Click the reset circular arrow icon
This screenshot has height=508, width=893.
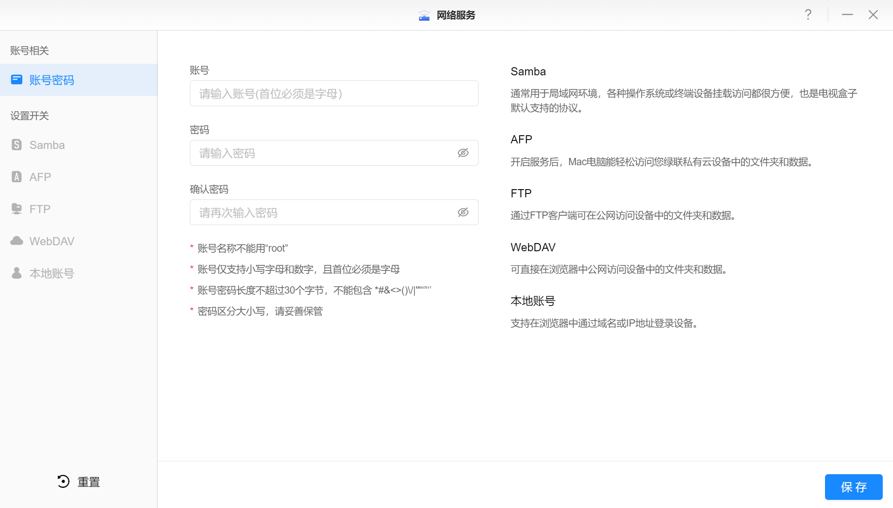coord(63,481)
